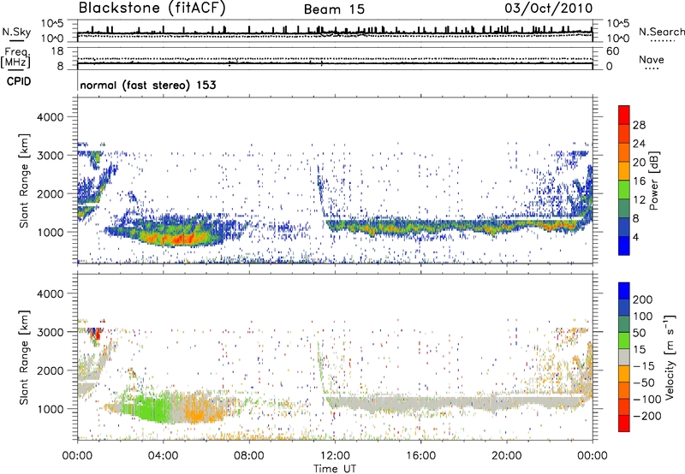This screenshot has width=685, height=474.
Task: Click the blue bottom of Power color bar
Action: [x=624, y=246]
